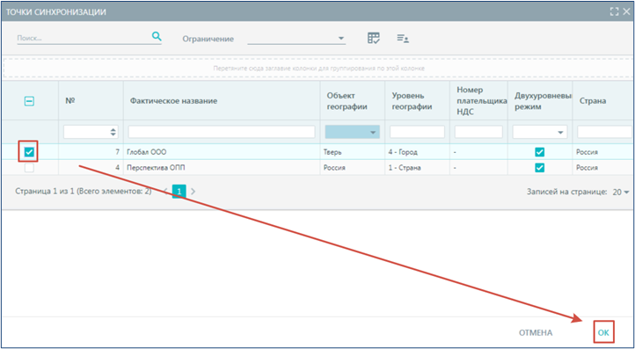The height and width of the screenshot is (349, 635).
Task: Toggle fullscreen for the dialog window
Action: 614,11
